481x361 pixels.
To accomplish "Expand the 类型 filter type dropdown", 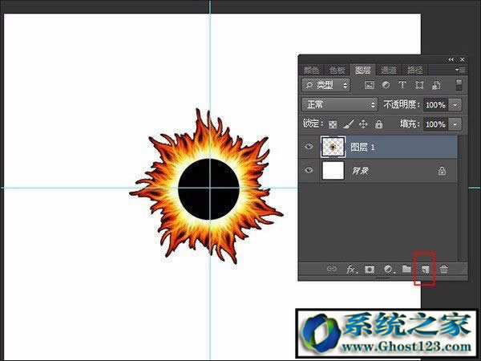I will click(x=326, y=84).
